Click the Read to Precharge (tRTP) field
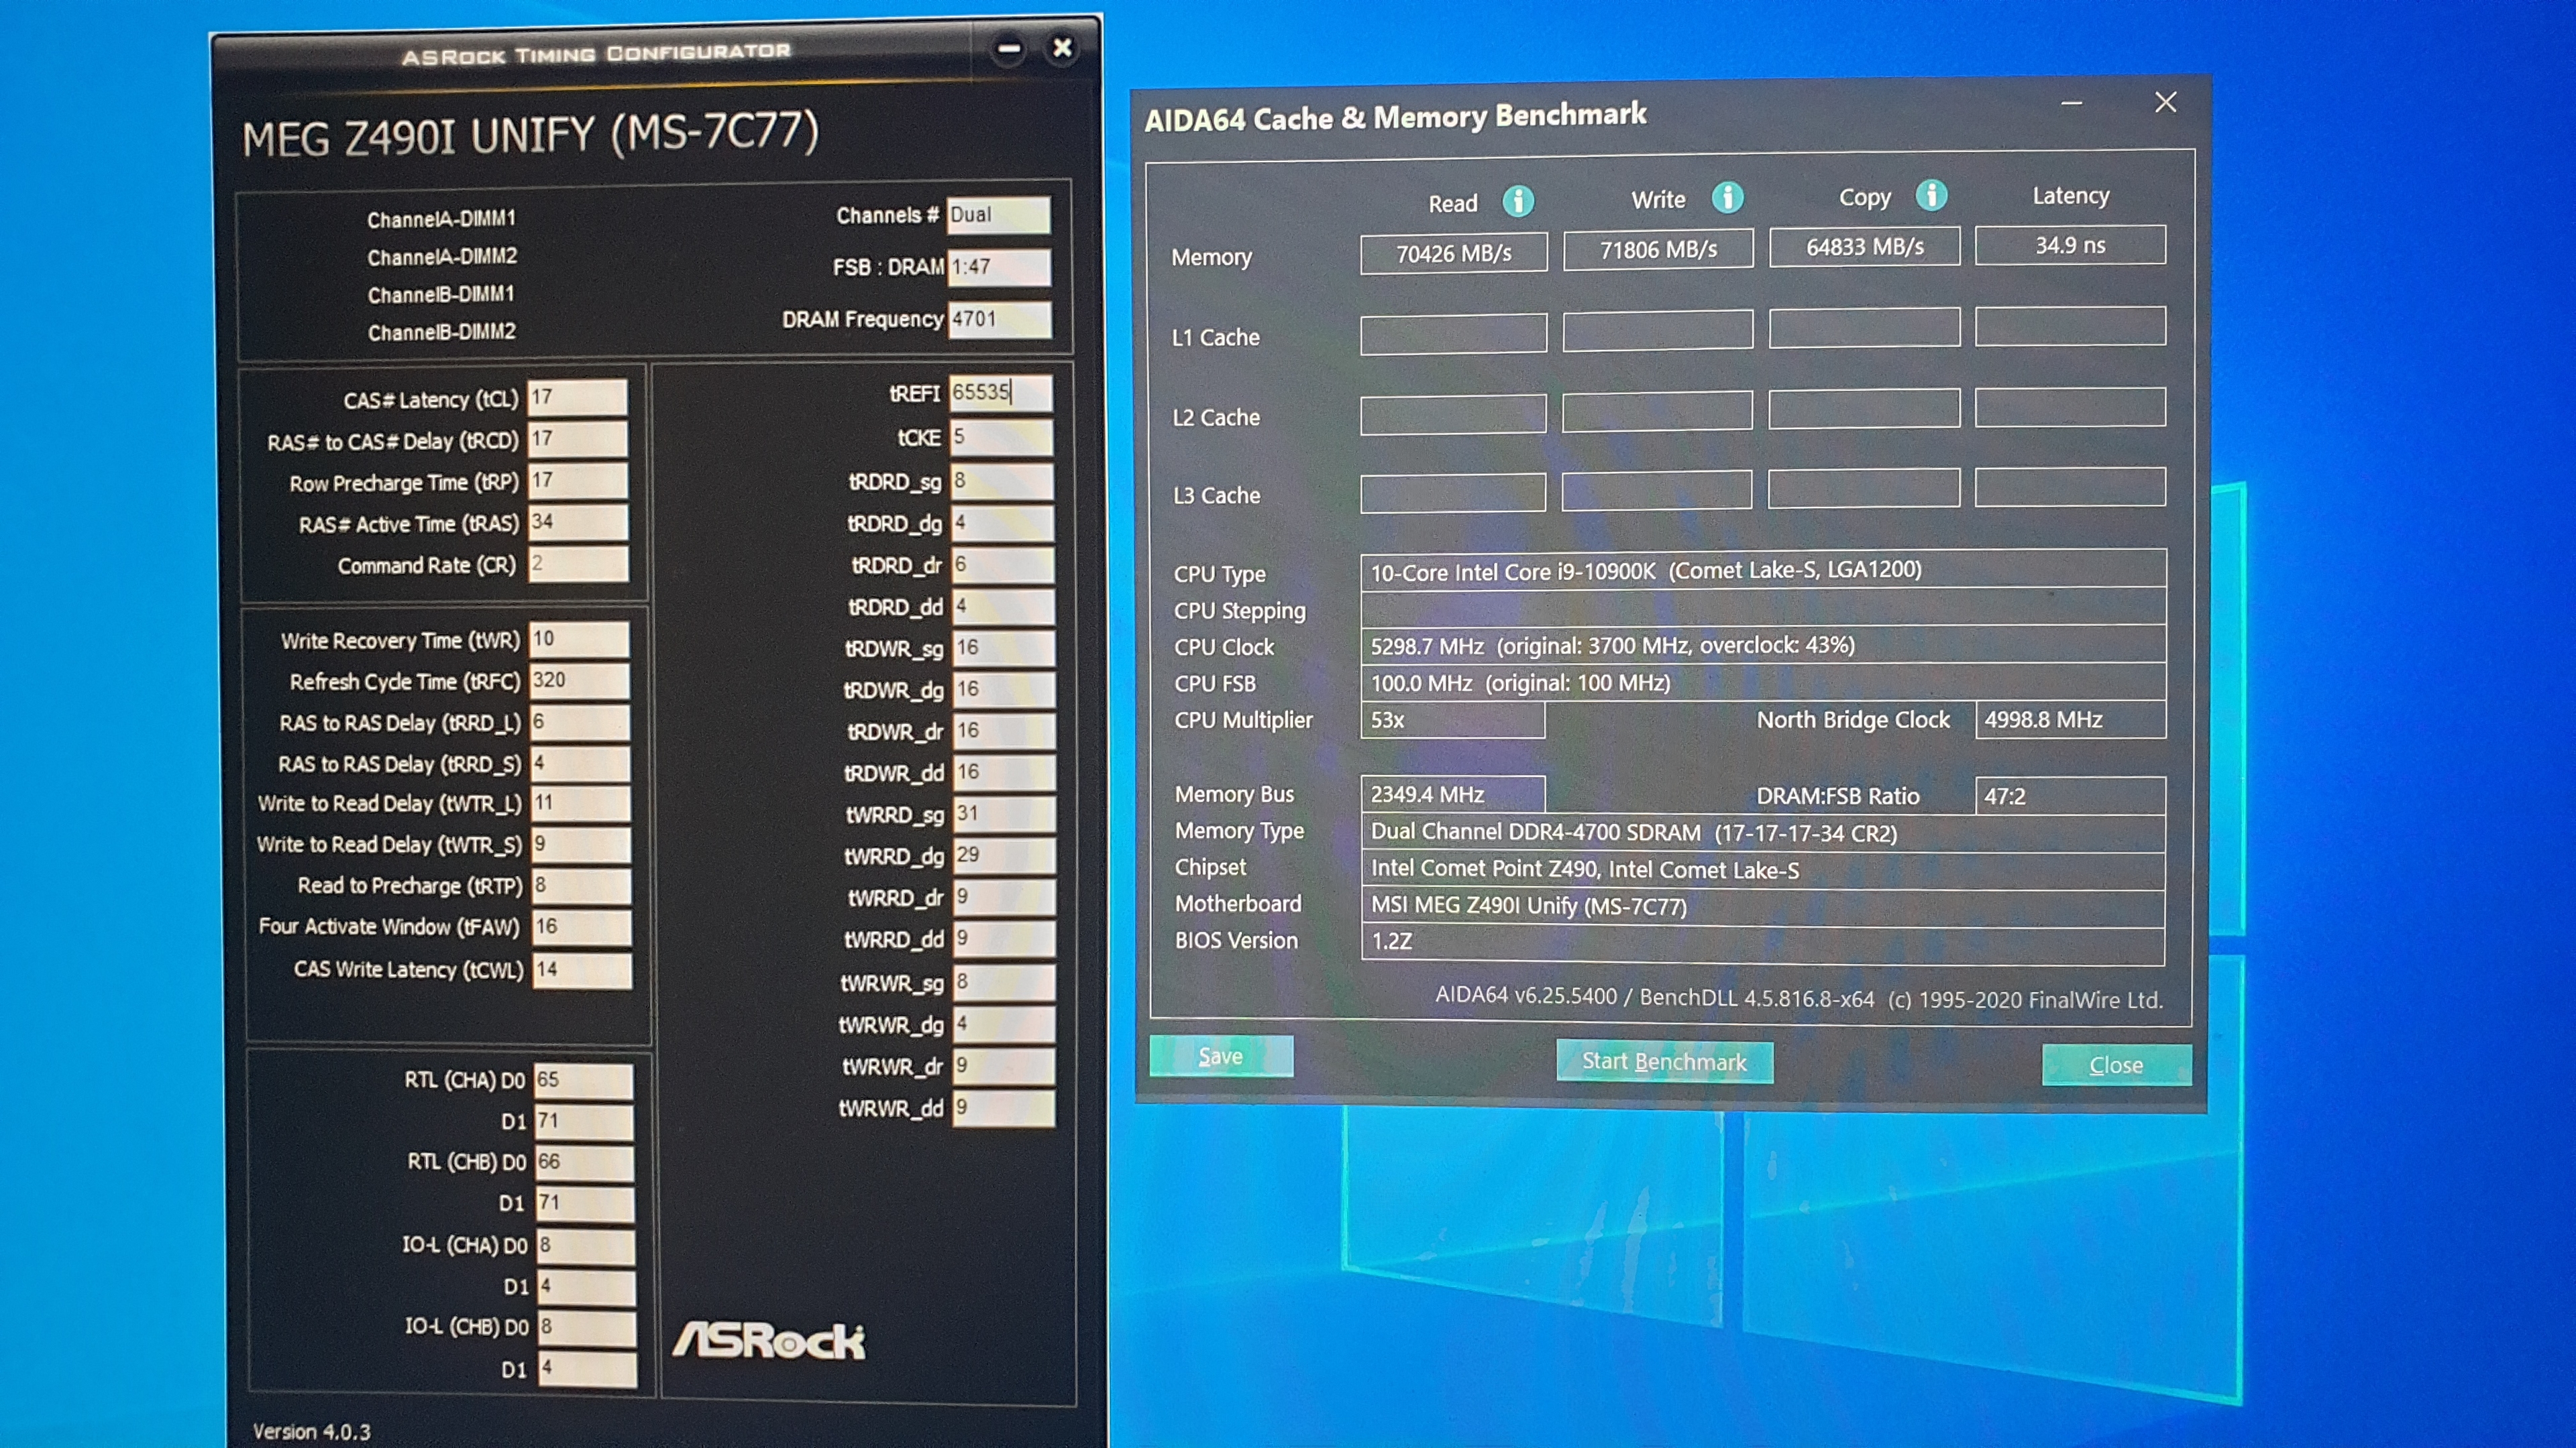2576x1448 pixels. click(x=580, y=886)
